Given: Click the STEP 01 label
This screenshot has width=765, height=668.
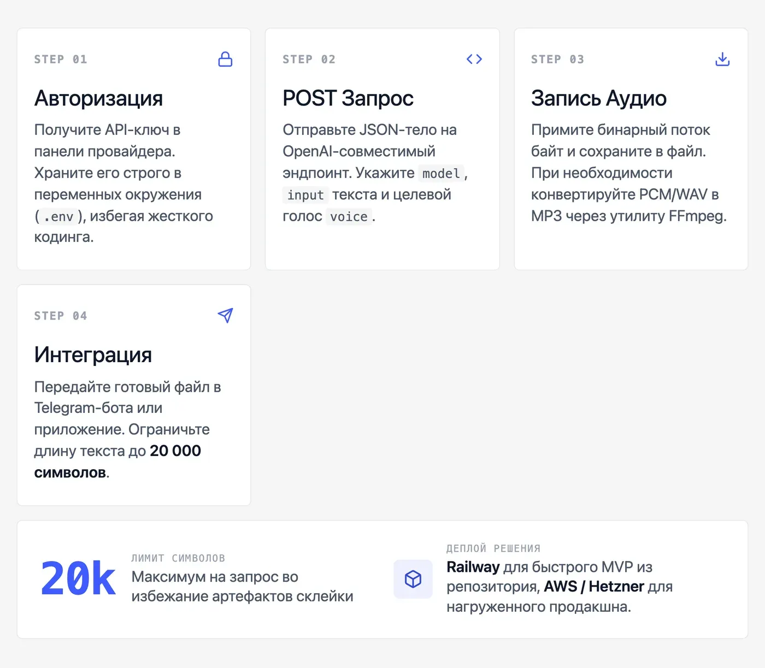Looking at the screenshot, I should click(x=61, y=59).
